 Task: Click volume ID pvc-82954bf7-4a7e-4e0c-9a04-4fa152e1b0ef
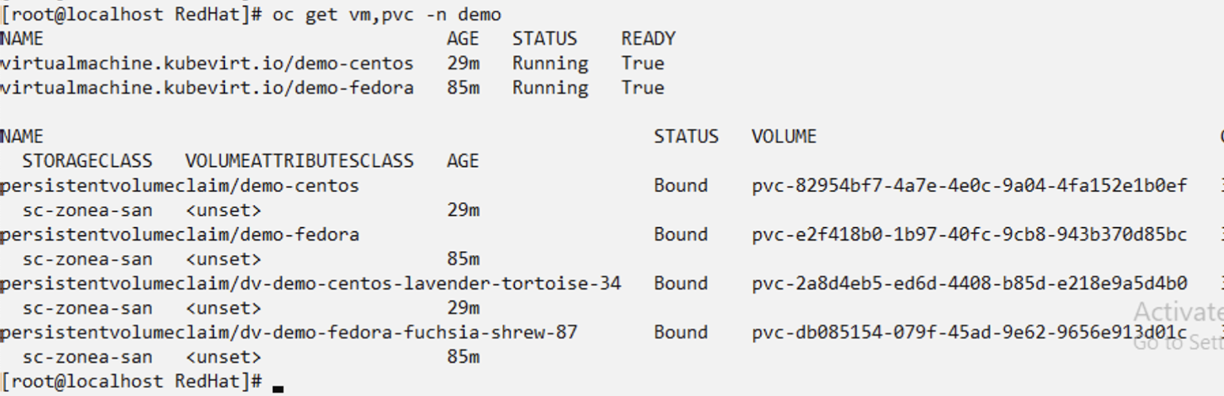click(x=969, y=185)
